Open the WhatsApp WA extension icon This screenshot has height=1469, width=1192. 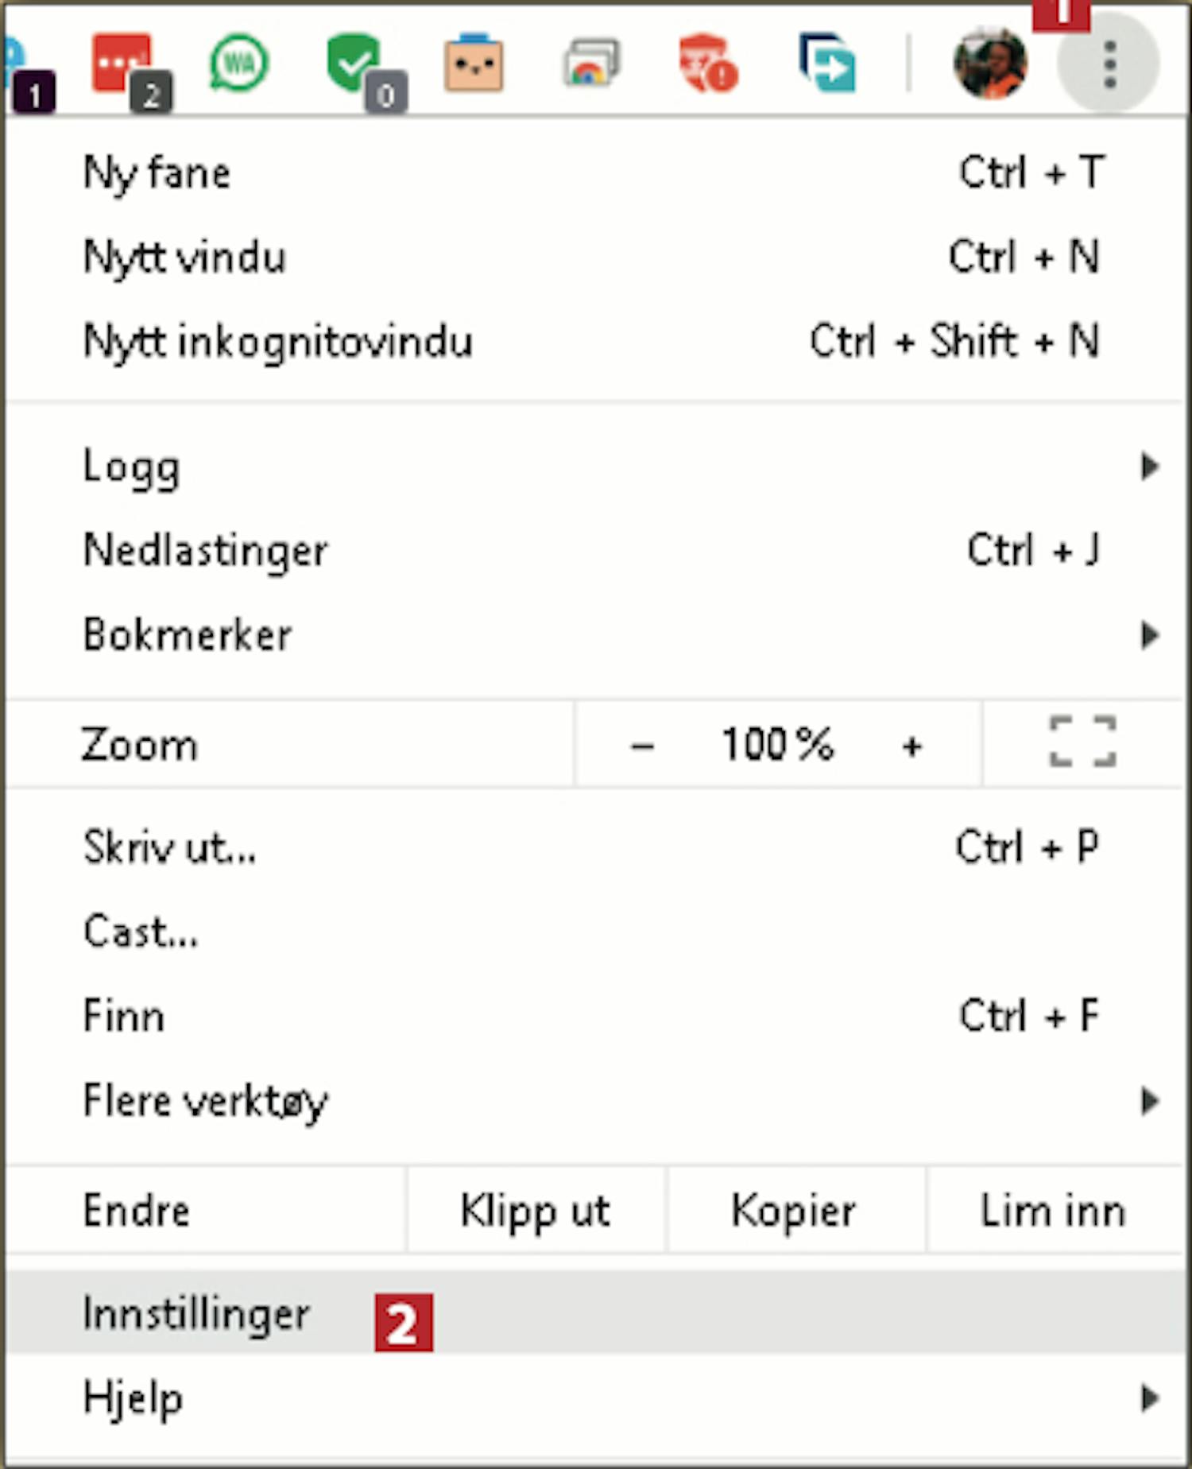pos(239,63)
